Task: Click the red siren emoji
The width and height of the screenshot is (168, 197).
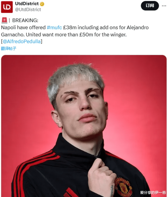Action: pyautogui.click(x=4, y=20)
